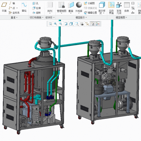Choose the 拉伸 (Extrude) tool
Screen dimensions: 141x141
pos(36,8)
